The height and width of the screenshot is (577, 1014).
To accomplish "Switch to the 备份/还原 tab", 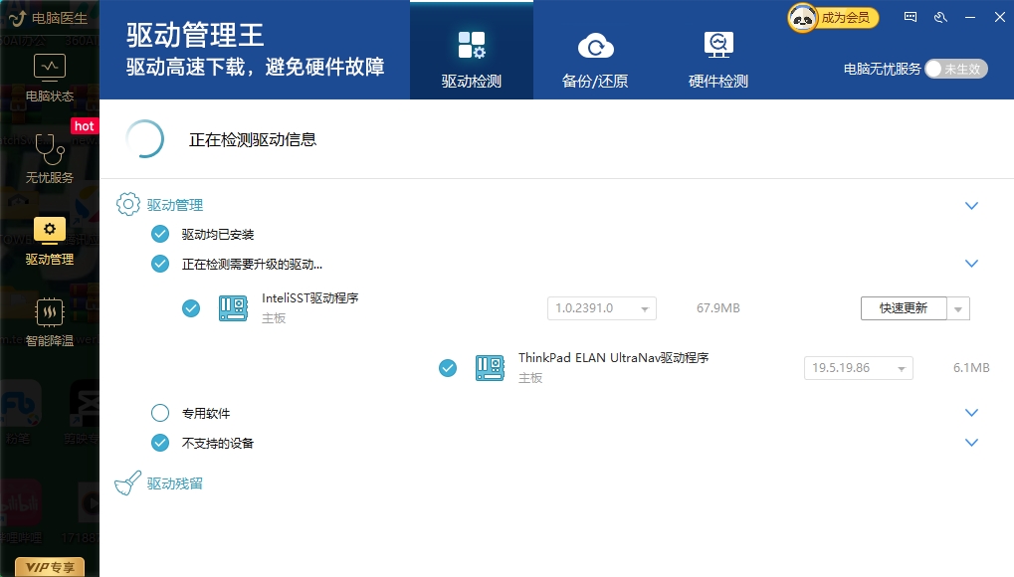I will 595,59.
